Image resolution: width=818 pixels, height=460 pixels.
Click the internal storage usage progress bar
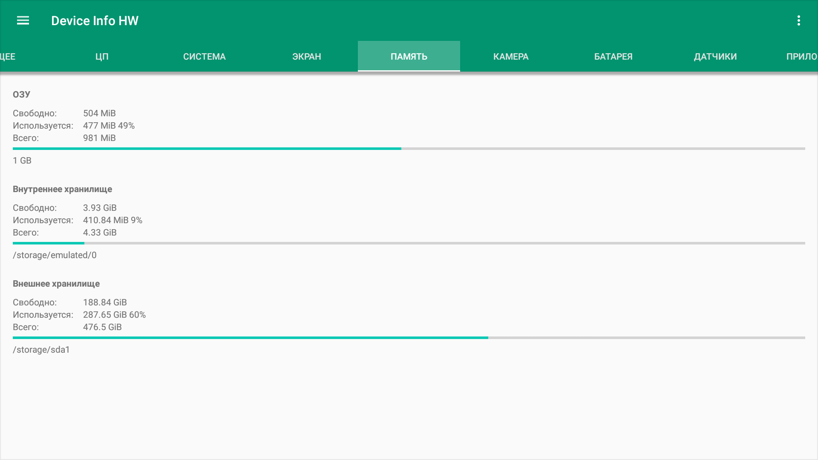point(409,243)
